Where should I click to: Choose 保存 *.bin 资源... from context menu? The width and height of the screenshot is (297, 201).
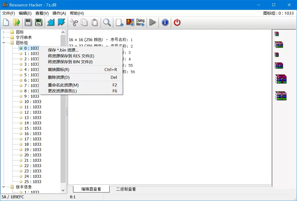tap(81, 50)
